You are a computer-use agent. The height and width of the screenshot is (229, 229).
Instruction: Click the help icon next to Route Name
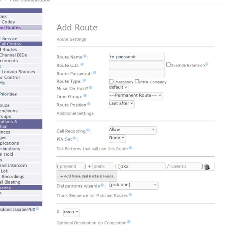coord(85,56)
